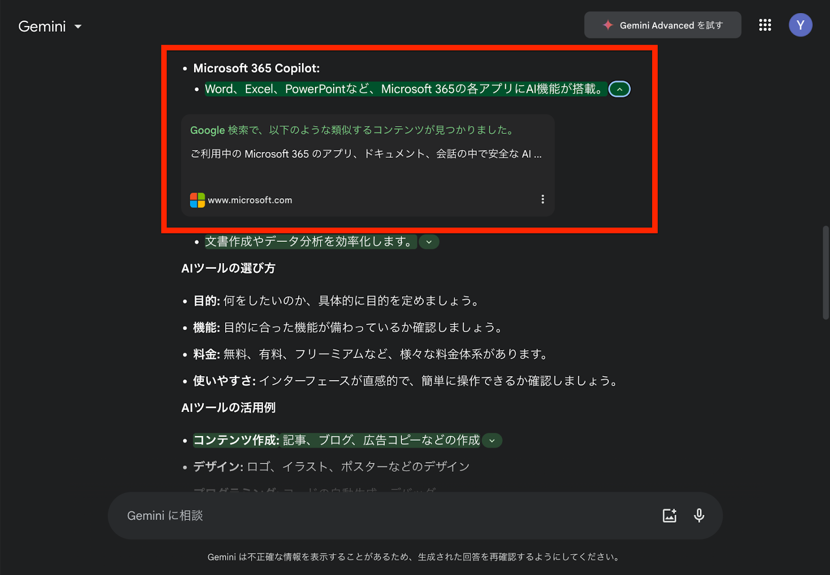
Task: Collapse the source chevron after the Word, Excel sentence
Action: (619, 89)
